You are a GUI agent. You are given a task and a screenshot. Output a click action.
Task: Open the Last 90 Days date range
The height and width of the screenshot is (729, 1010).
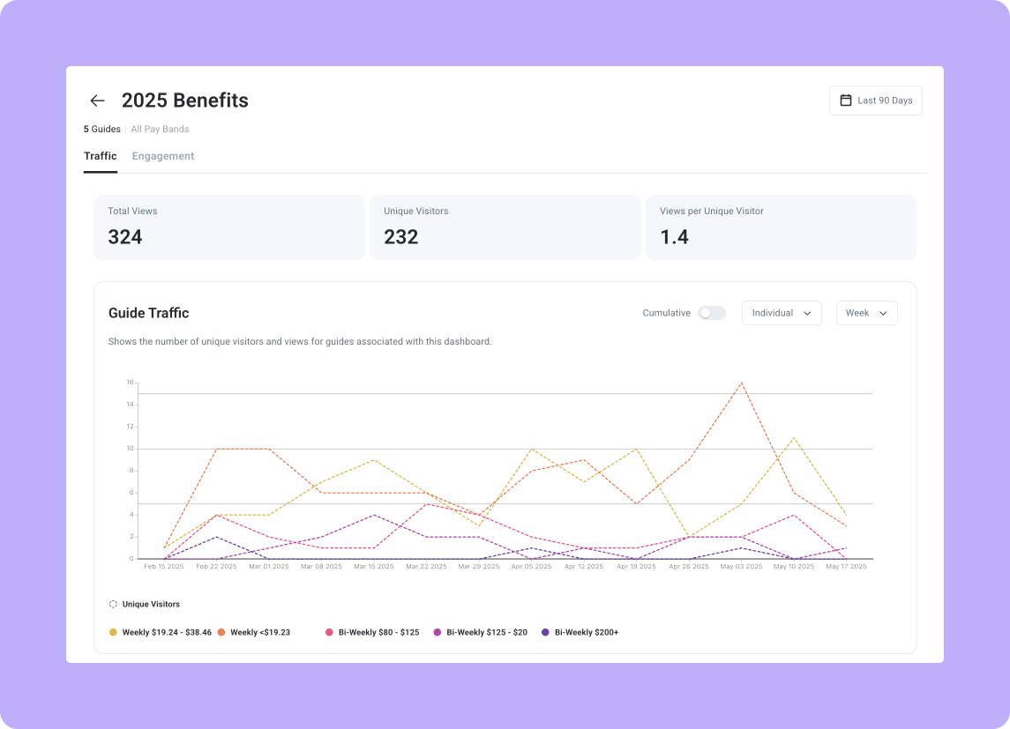[875, 100]
